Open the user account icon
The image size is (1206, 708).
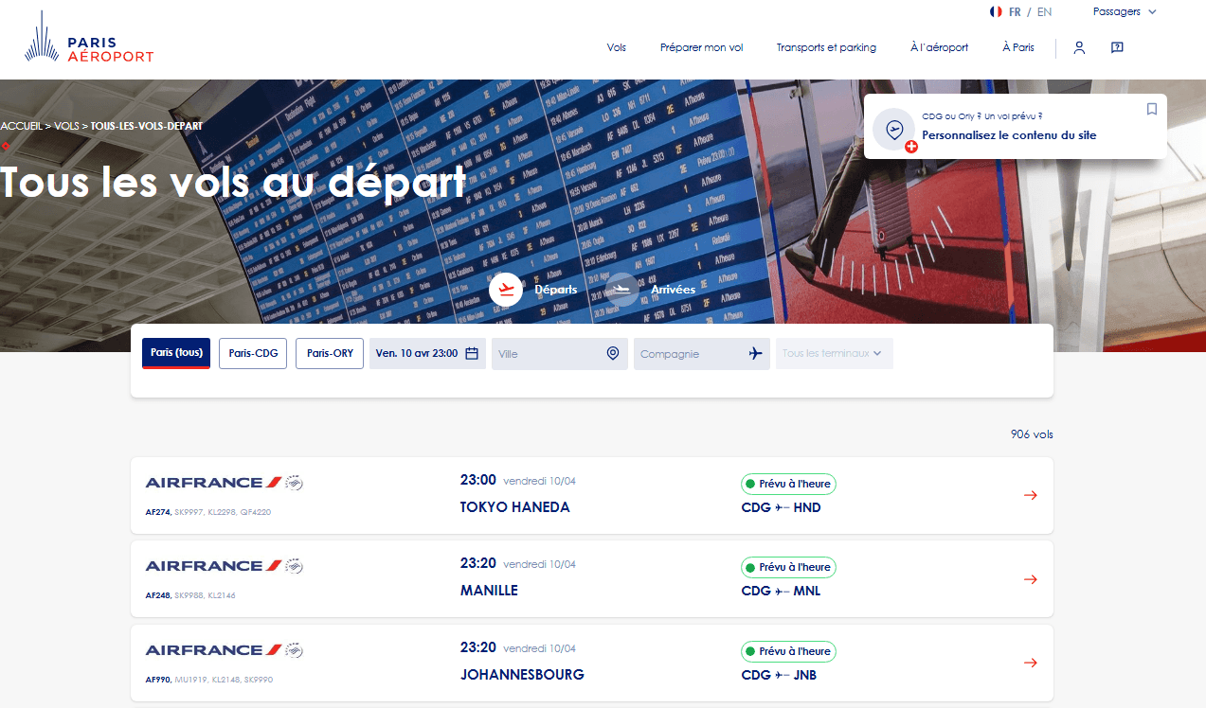tap(1079, 47)
